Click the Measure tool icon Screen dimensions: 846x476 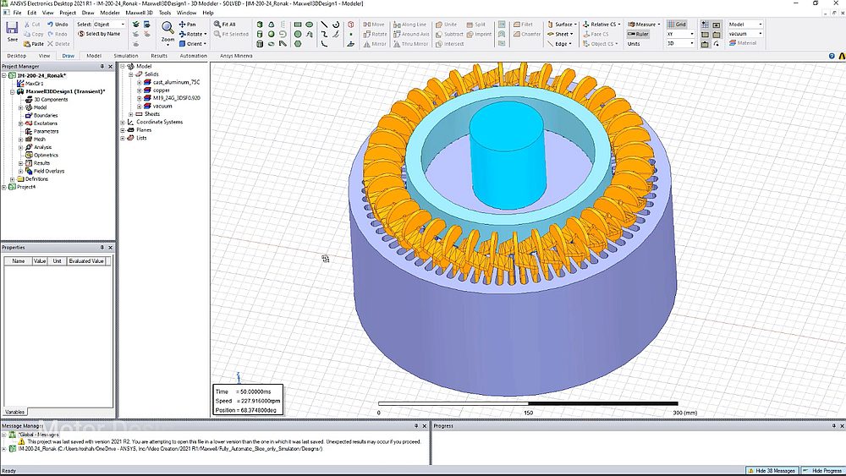(631, 25)
